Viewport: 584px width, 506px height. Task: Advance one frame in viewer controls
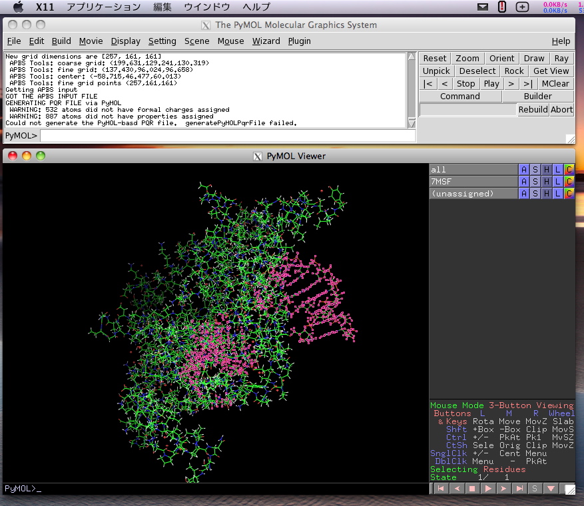click(x=503, y=489)
